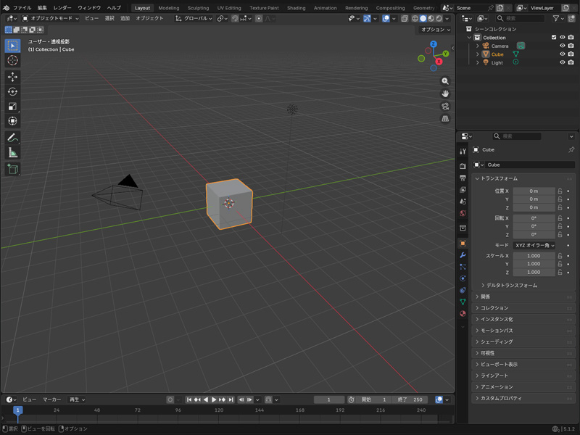Click the viewport pan hand icon

point(445,94)
